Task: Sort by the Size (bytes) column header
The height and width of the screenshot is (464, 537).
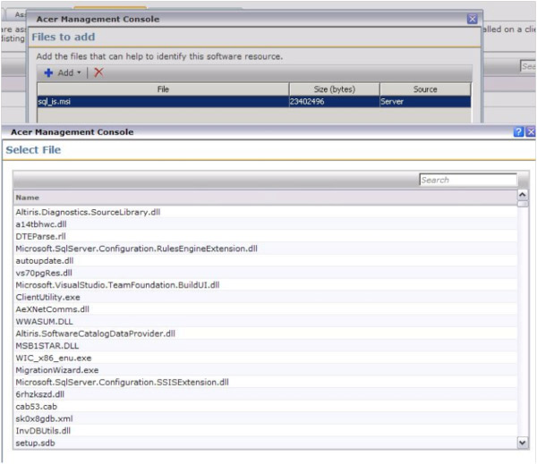Action: (335, 89)
